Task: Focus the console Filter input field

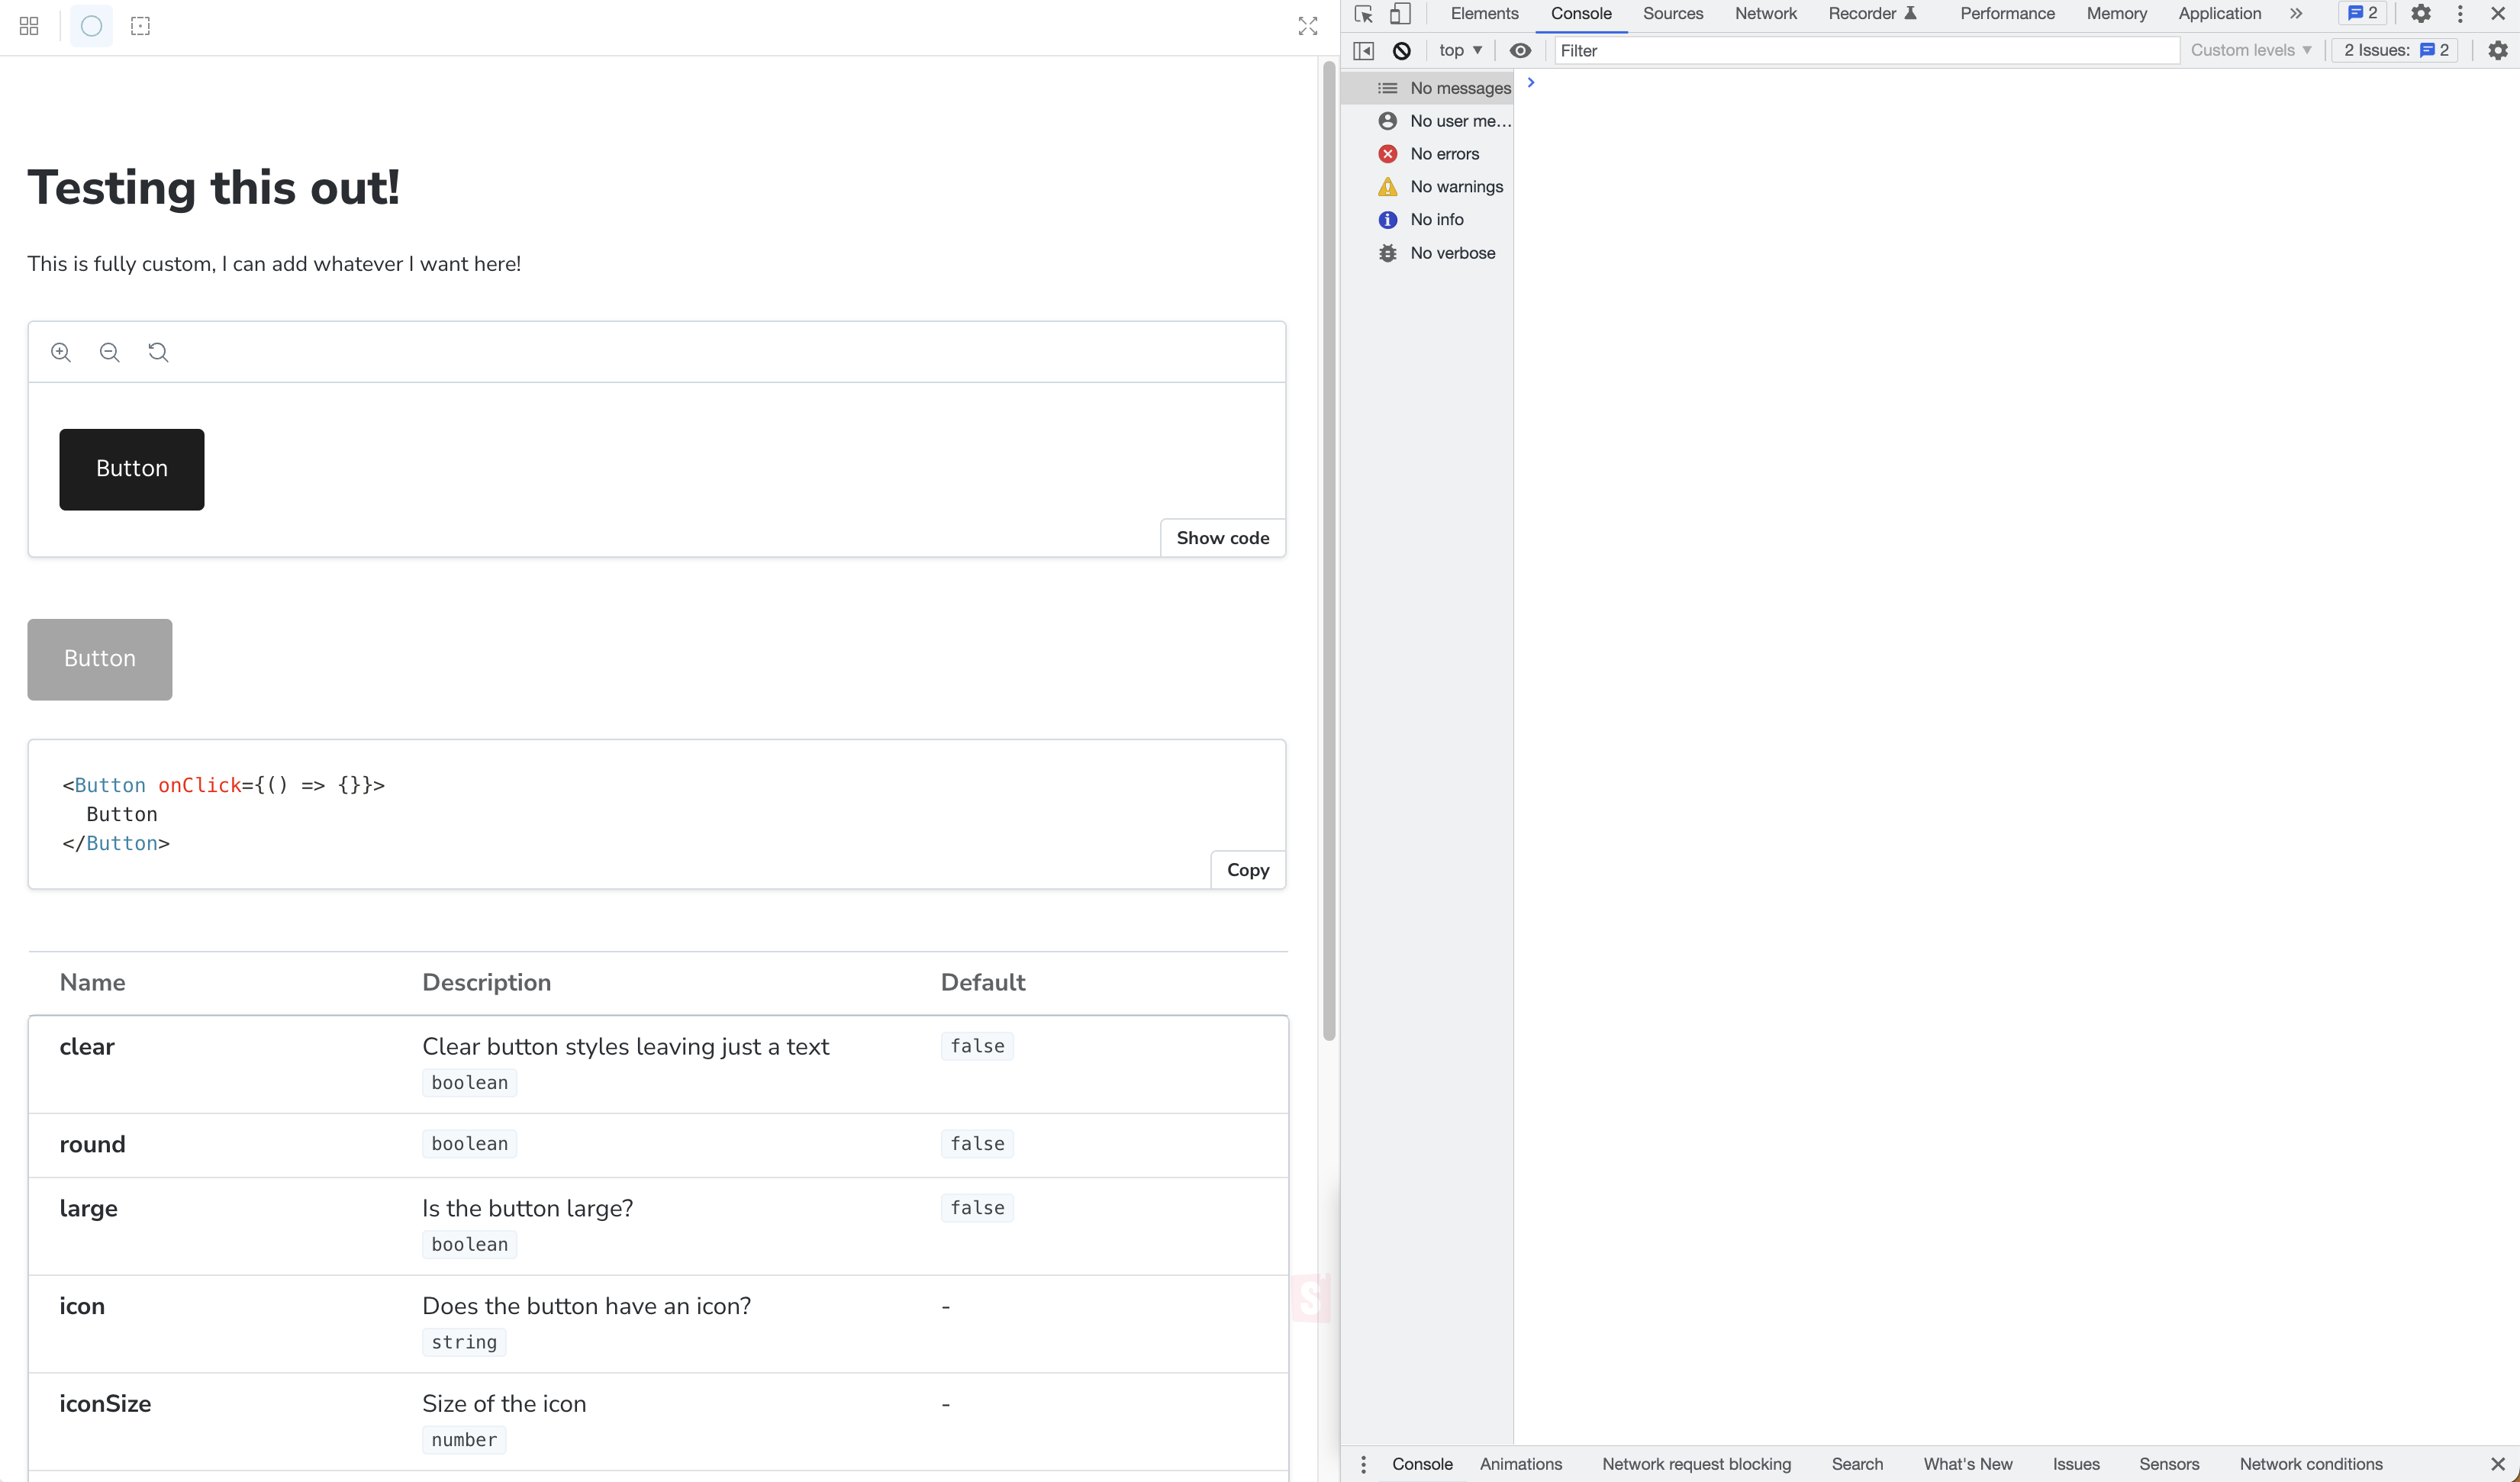Action: 1866,51
